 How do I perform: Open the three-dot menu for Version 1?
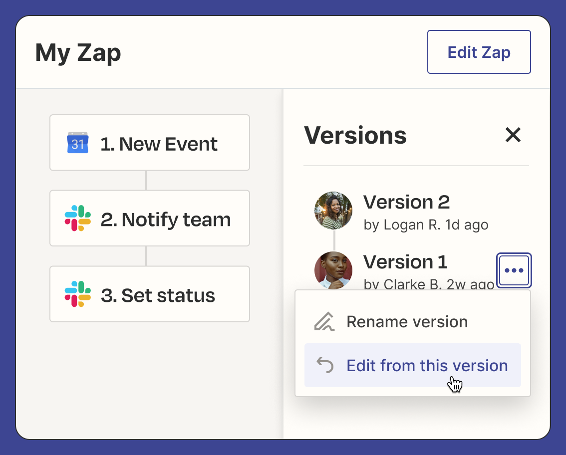tap(514, 270)
